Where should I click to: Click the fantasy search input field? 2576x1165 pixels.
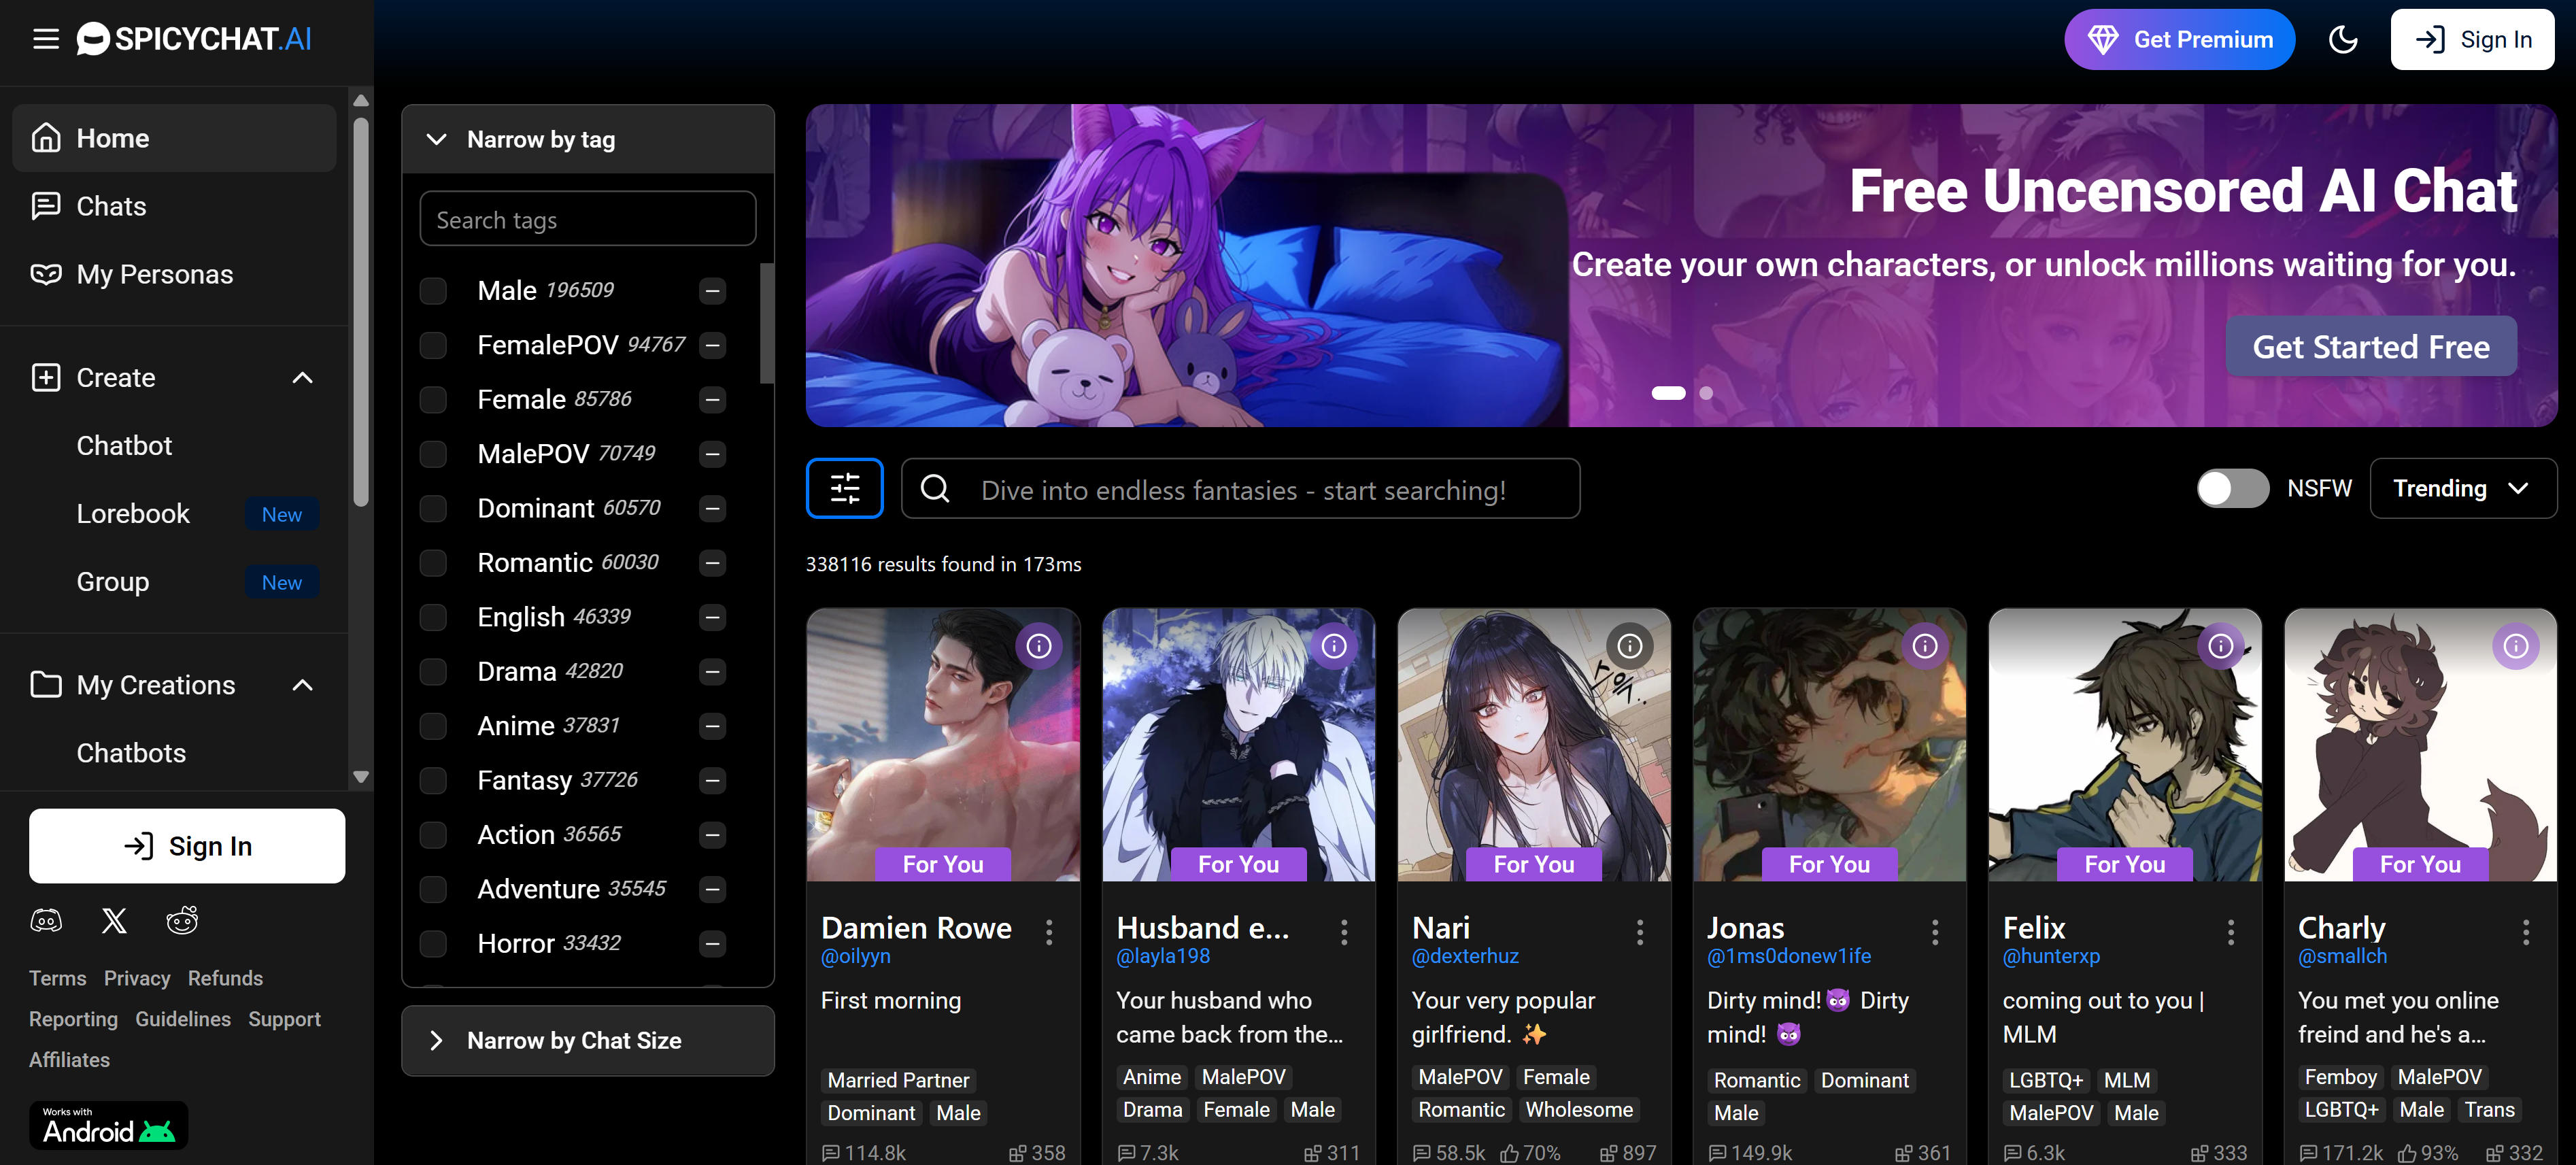[x=1240, y=489]
